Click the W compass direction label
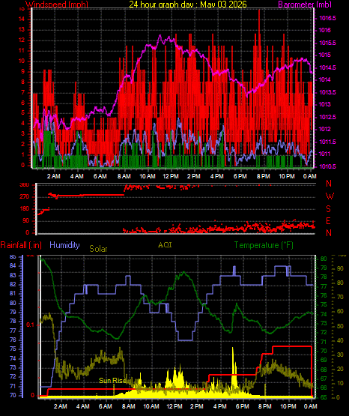The width and height of the screenshot is (349, 416). tap(330, 196)
